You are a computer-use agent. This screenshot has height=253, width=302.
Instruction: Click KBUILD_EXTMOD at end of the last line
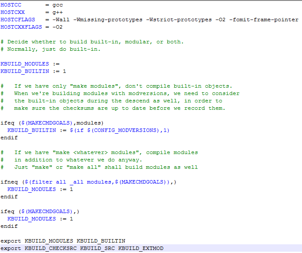coord(141,248)
